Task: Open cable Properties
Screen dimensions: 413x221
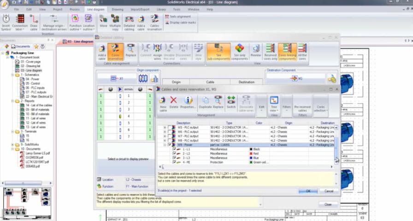Action: pos(188,102)
